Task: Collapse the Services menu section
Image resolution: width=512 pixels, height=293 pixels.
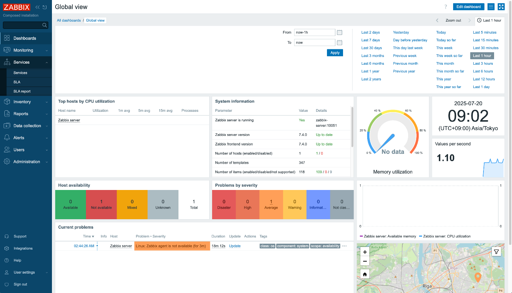Action: tap(47, 62)
